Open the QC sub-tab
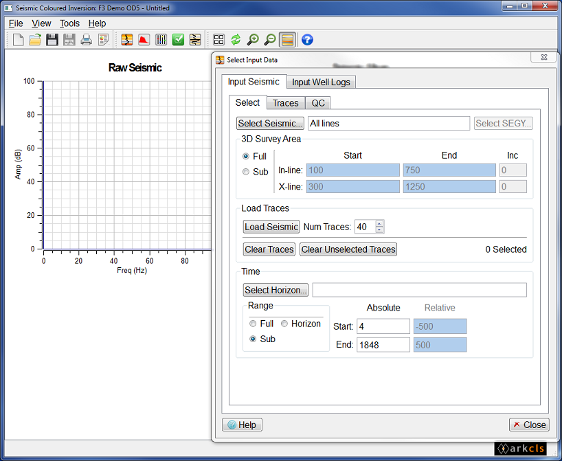Image resolution: width=562 pixels, height=461 pixels. point(318,103)
